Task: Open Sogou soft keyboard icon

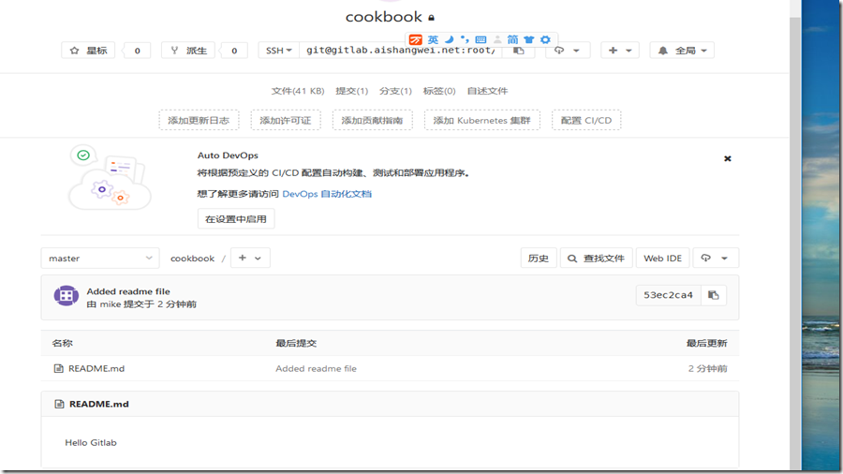Action: coord(481,40)
